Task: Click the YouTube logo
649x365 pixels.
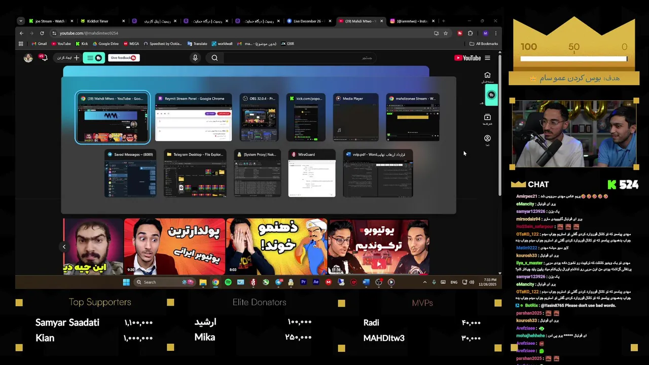Action: pos(467,58)
